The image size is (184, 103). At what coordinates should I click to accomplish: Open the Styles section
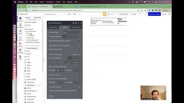[x=20, y=38]
